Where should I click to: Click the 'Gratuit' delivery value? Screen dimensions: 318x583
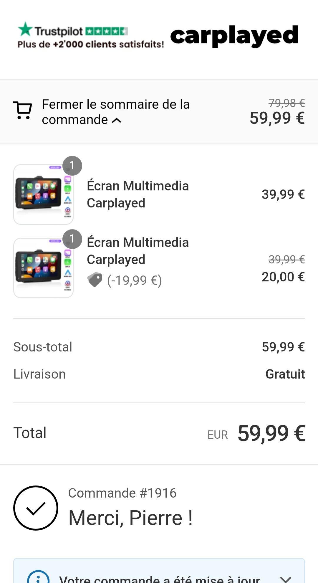tap(285, 374)
